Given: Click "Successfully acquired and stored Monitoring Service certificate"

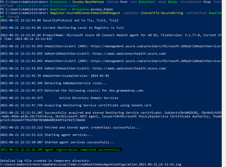Looking at the screenshot, I should (103, 113).
